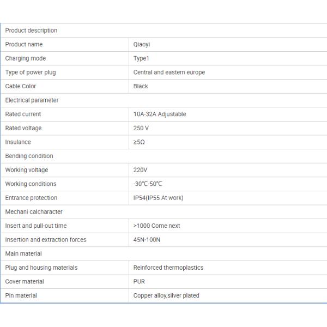Viewport: 327px width, 327px height.
Task: Click the Electrical parameter section header
Action: (x=32, y=100)
